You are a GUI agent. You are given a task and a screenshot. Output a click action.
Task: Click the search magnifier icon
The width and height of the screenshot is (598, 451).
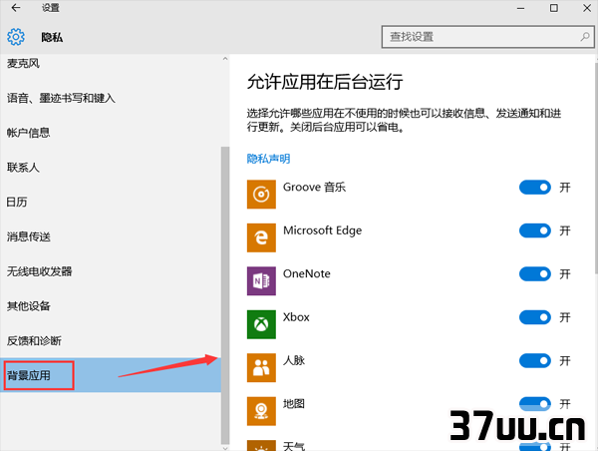pyautogui.click(x=585, y=37)
